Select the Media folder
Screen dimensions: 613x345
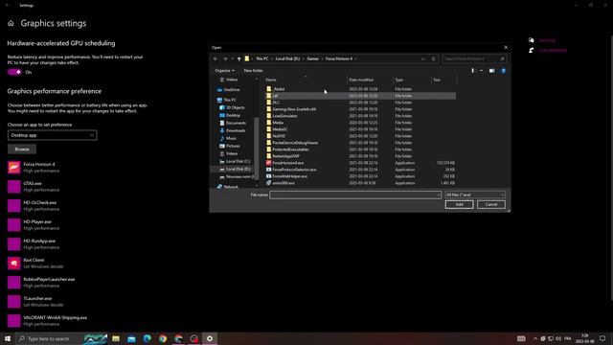pyautogui.click(x=360, y=123)
